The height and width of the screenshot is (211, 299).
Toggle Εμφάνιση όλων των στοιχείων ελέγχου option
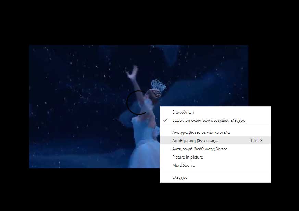(x=215, y=120)
